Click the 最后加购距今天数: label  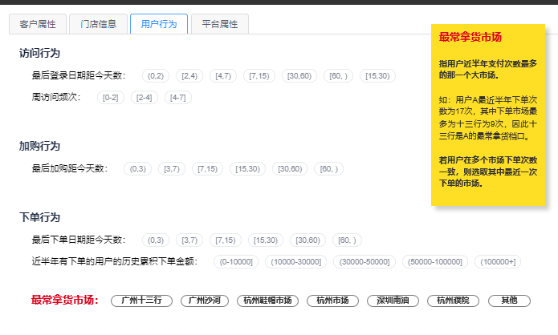point(70,168)
